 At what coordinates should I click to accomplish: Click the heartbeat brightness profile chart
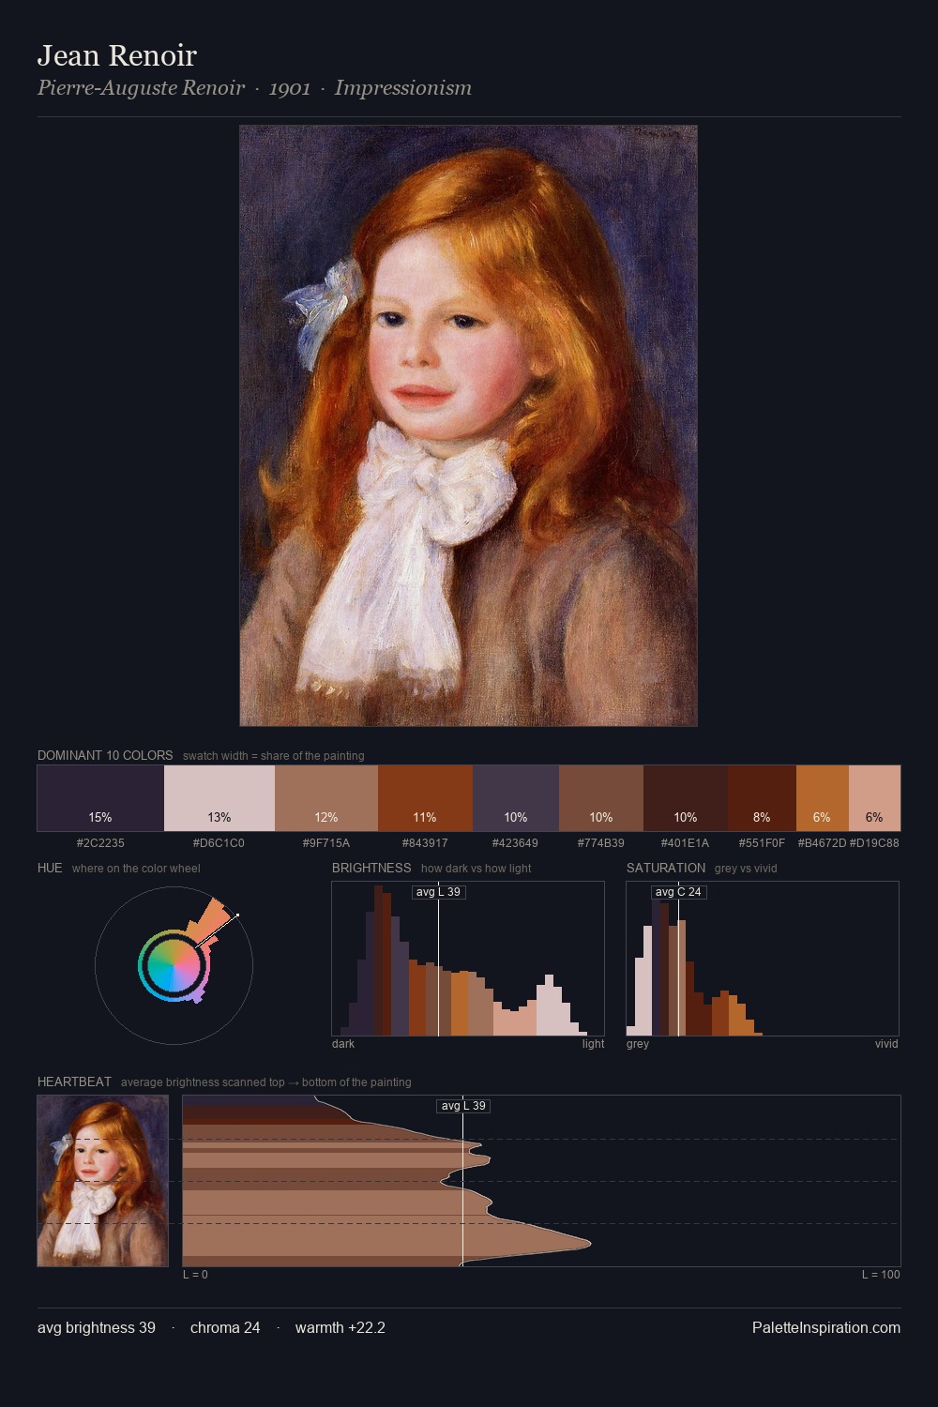(541, 1181)
